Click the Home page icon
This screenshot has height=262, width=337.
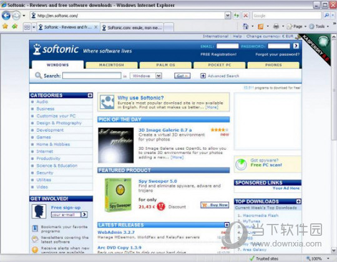(245, 26)
